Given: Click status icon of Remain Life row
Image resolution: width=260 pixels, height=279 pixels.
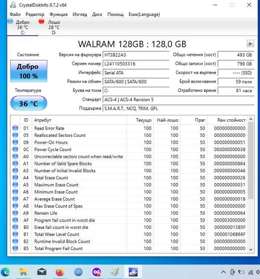Looking at the screenshot, I should click(x=15, y=213).
